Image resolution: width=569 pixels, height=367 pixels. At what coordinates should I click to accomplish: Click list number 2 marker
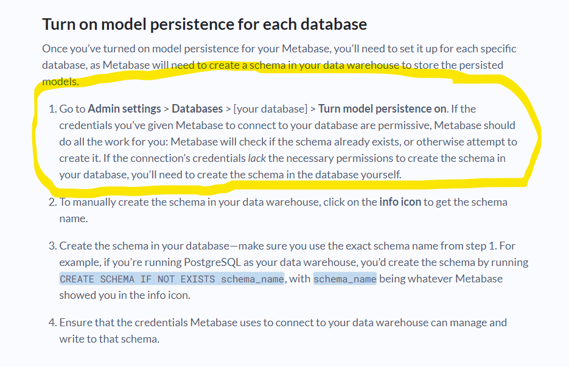tap(52, 202)
